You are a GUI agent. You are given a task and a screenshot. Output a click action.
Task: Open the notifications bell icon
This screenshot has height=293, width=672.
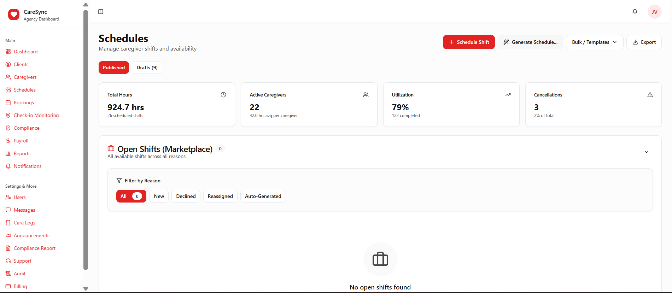[635, 12]
